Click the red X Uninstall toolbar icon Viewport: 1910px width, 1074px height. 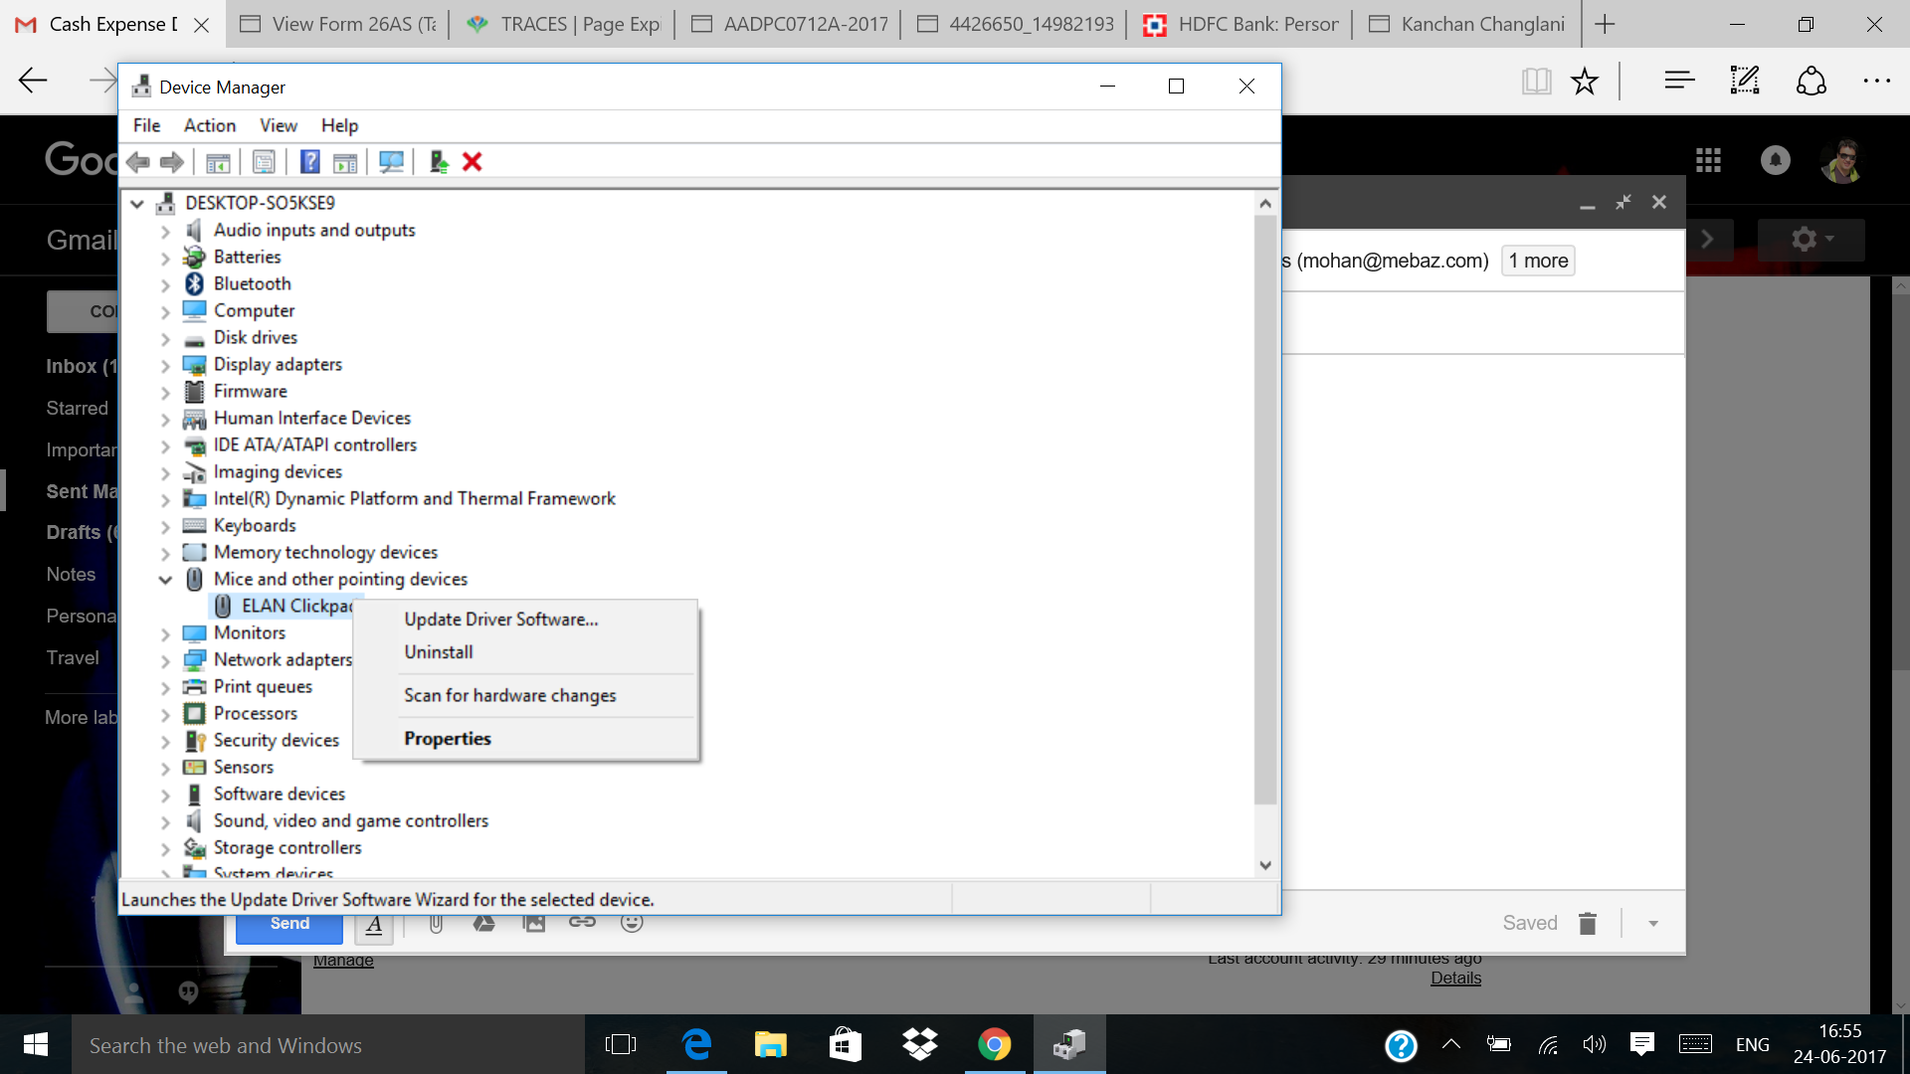click(473, 162)
